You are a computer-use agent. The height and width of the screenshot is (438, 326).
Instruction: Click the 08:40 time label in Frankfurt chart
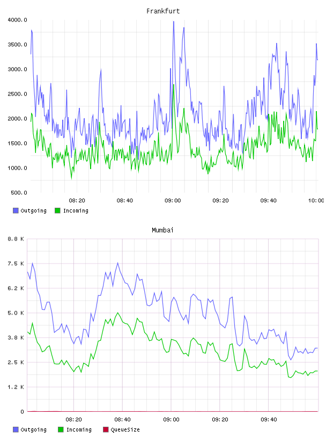(125, 201)
